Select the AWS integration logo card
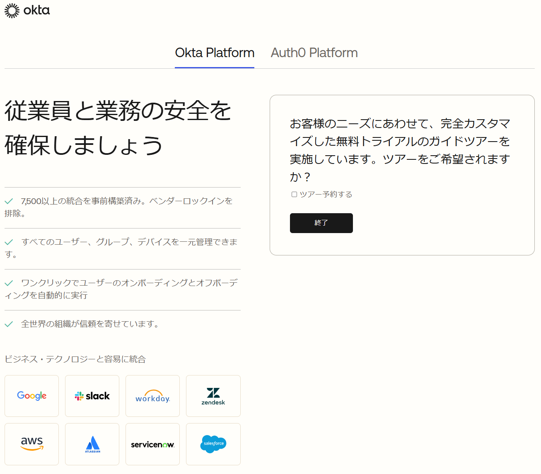Viewport: 541px width, 474px height. point(32,444)
